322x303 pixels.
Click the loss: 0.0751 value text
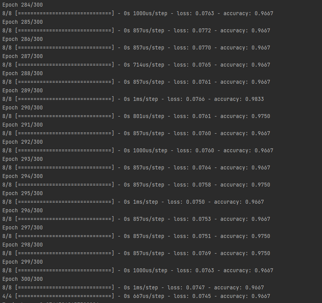click(x=192, y=236)
